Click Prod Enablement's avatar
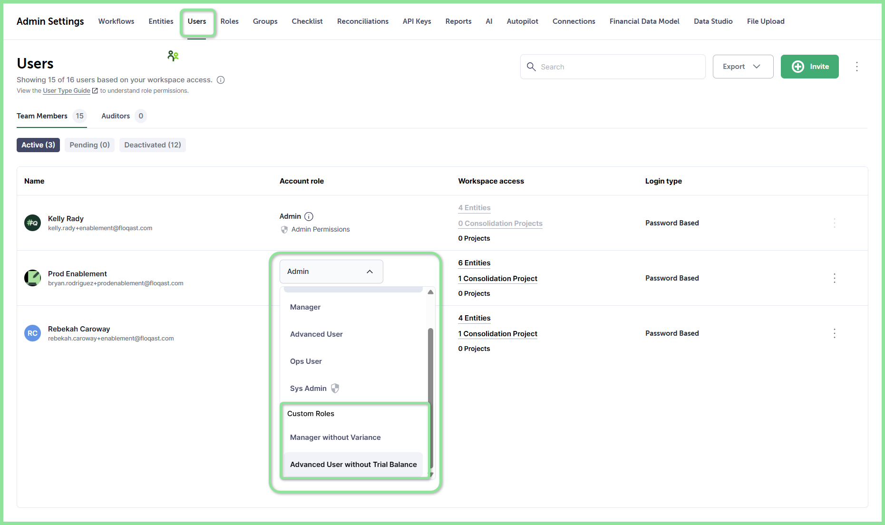 point(32,278)
